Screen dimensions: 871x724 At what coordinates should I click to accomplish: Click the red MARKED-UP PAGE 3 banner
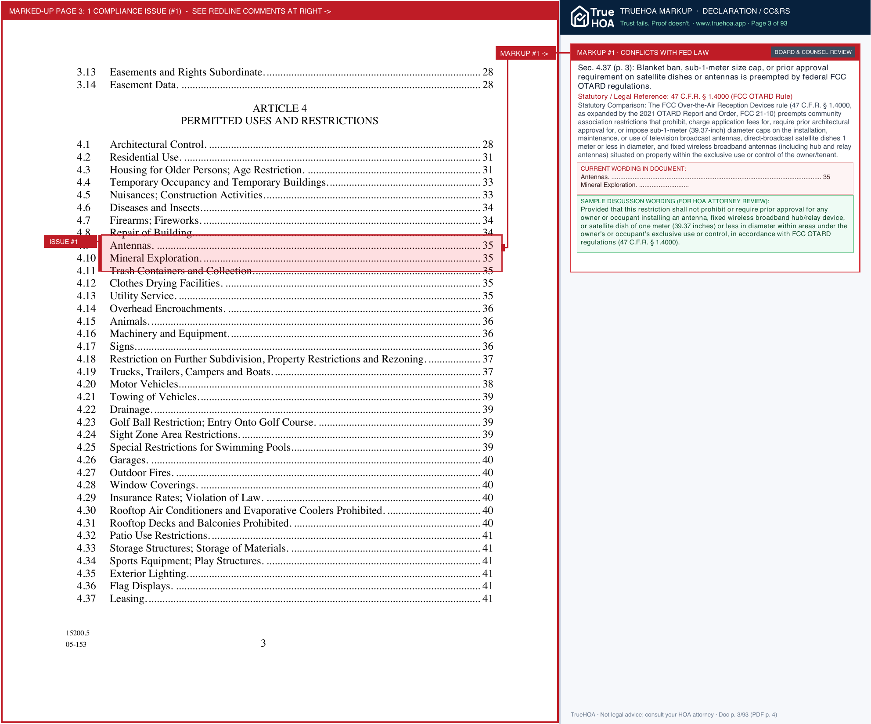coord(280,11)
